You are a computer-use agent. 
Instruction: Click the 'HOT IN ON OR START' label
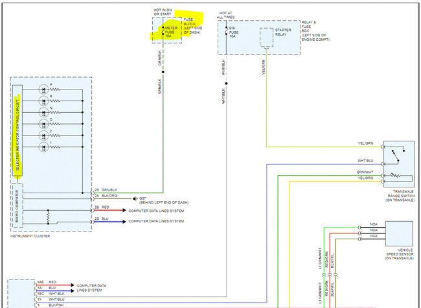pos(163,12)
